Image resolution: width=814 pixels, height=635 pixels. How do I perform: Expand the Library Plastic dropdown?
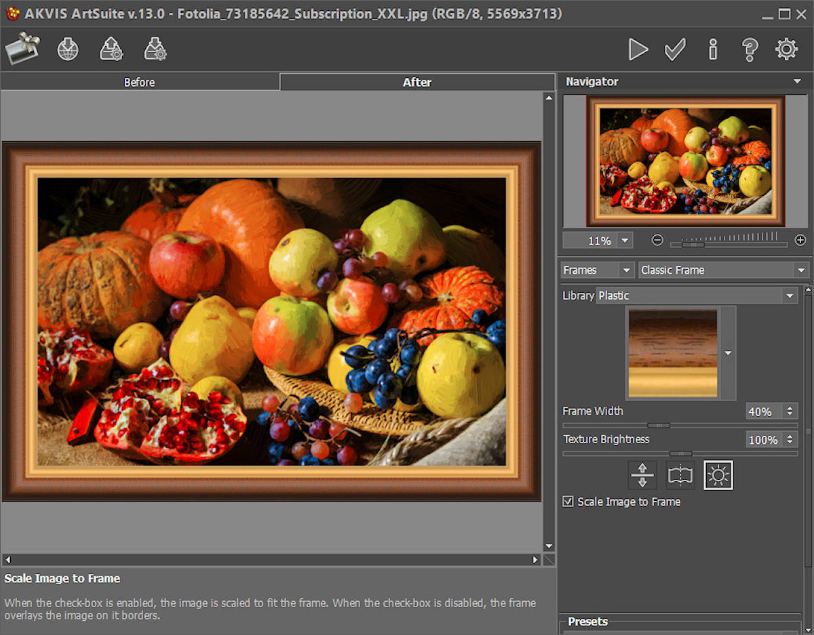coord(696,295)
